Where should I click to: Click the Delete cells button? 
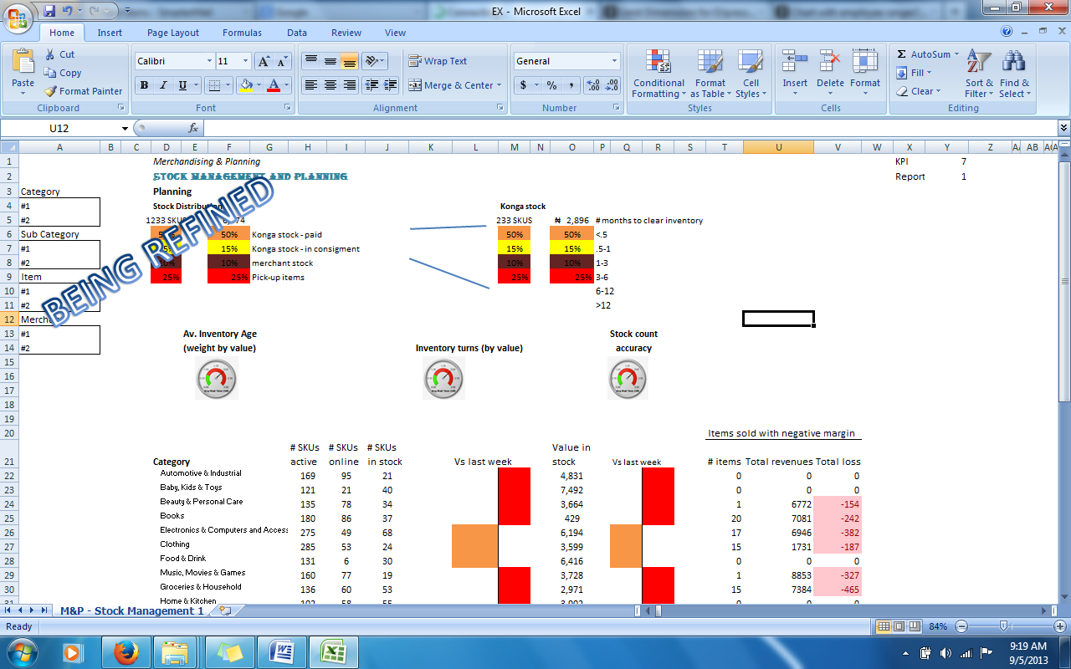click(x=830, y=74)
